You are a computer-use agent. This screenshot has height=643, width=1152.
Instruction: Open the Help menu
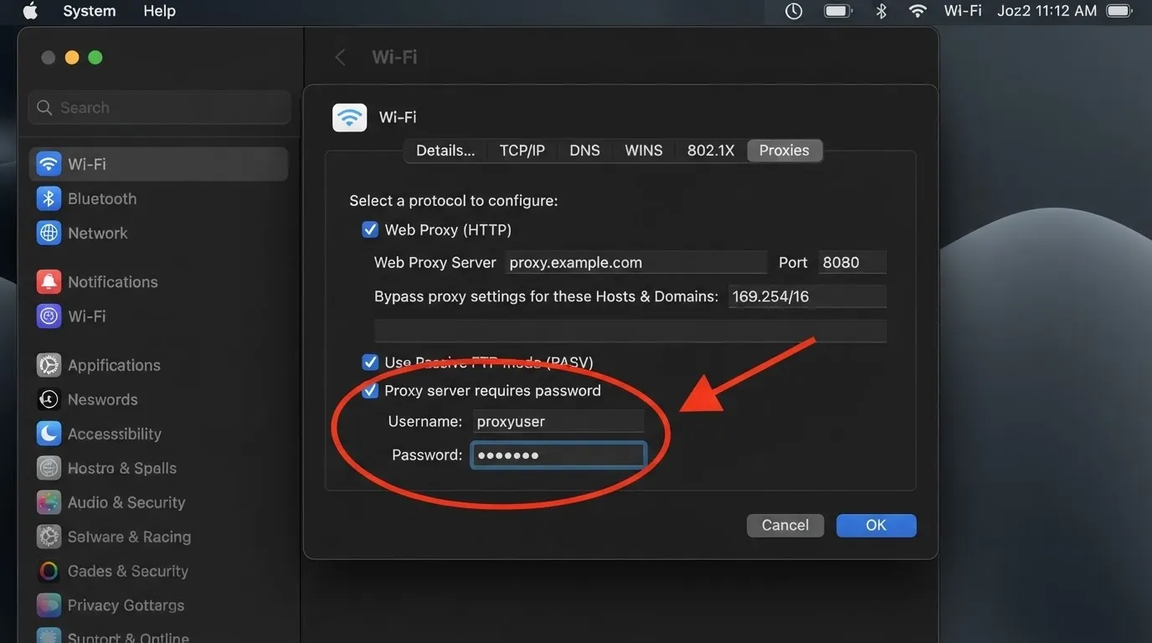point(159,11)
